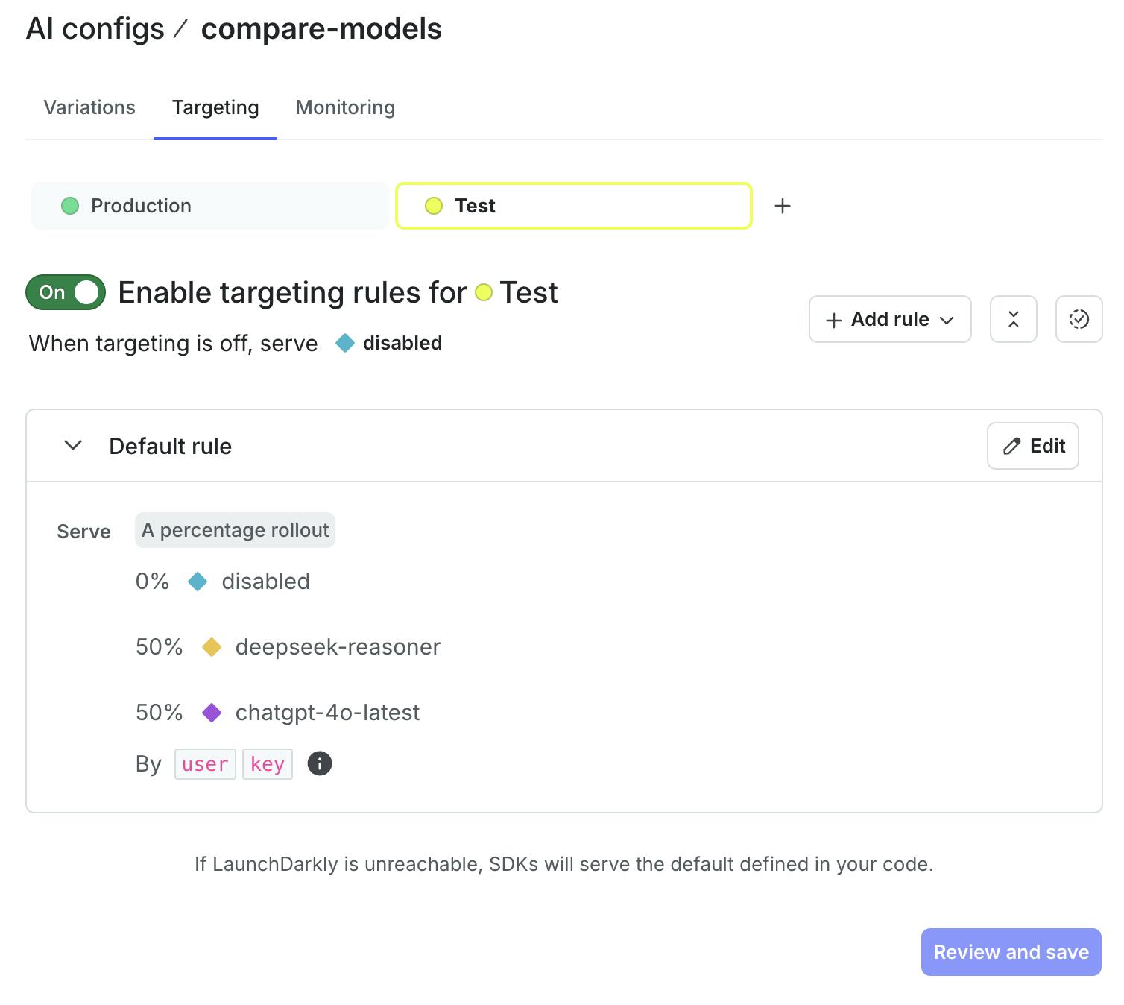Select the Production environment
The width and height of the screenshot is (1124, 1005).
pyautogui.click(x=209, y=206)
